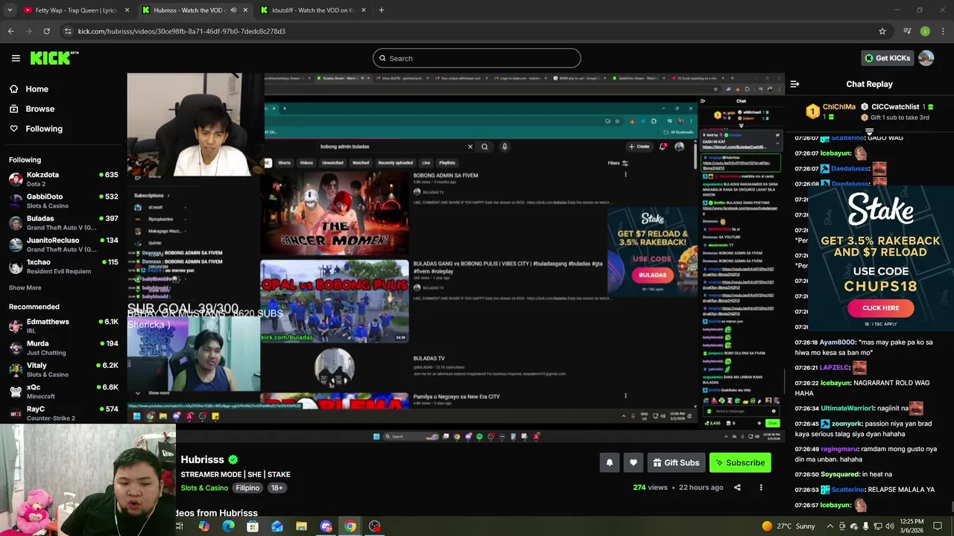Go back in browser history
Image resolution: width=954 pixels, height=536 pixels.
click(10, 31)
